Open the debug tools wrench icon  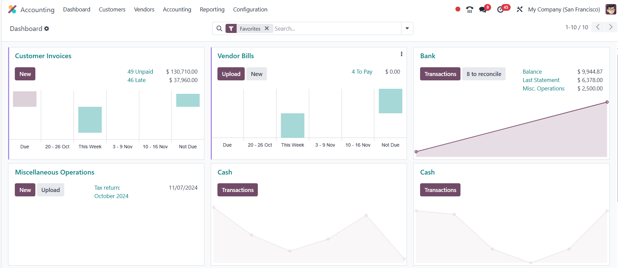pyautogui.click(x=520, y=9)
